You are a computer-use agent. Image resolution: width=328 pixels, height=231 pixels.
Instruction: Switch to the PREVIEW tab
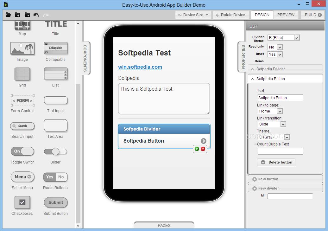286,15
